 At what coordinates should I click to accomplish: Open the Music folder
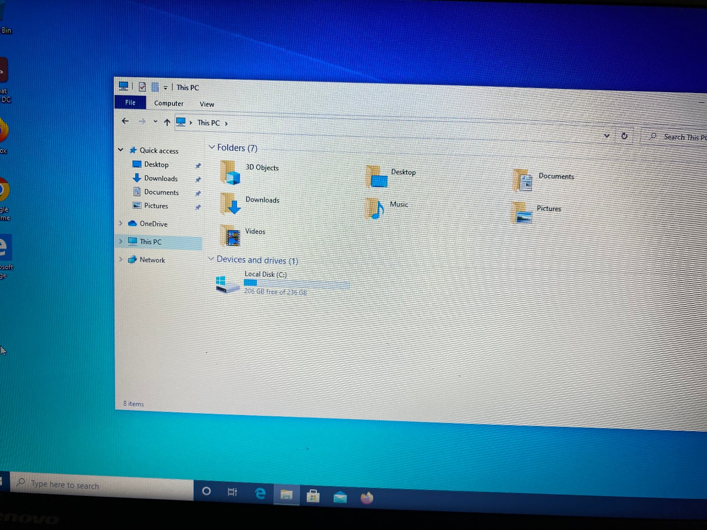(x=387, y=208)
